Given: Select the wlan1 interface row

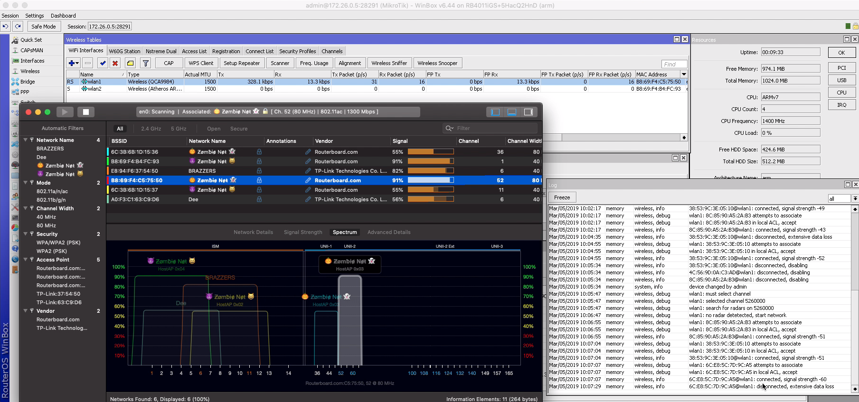Looking at the screenshot, I should pyautogui.click(x=378, y=82).
